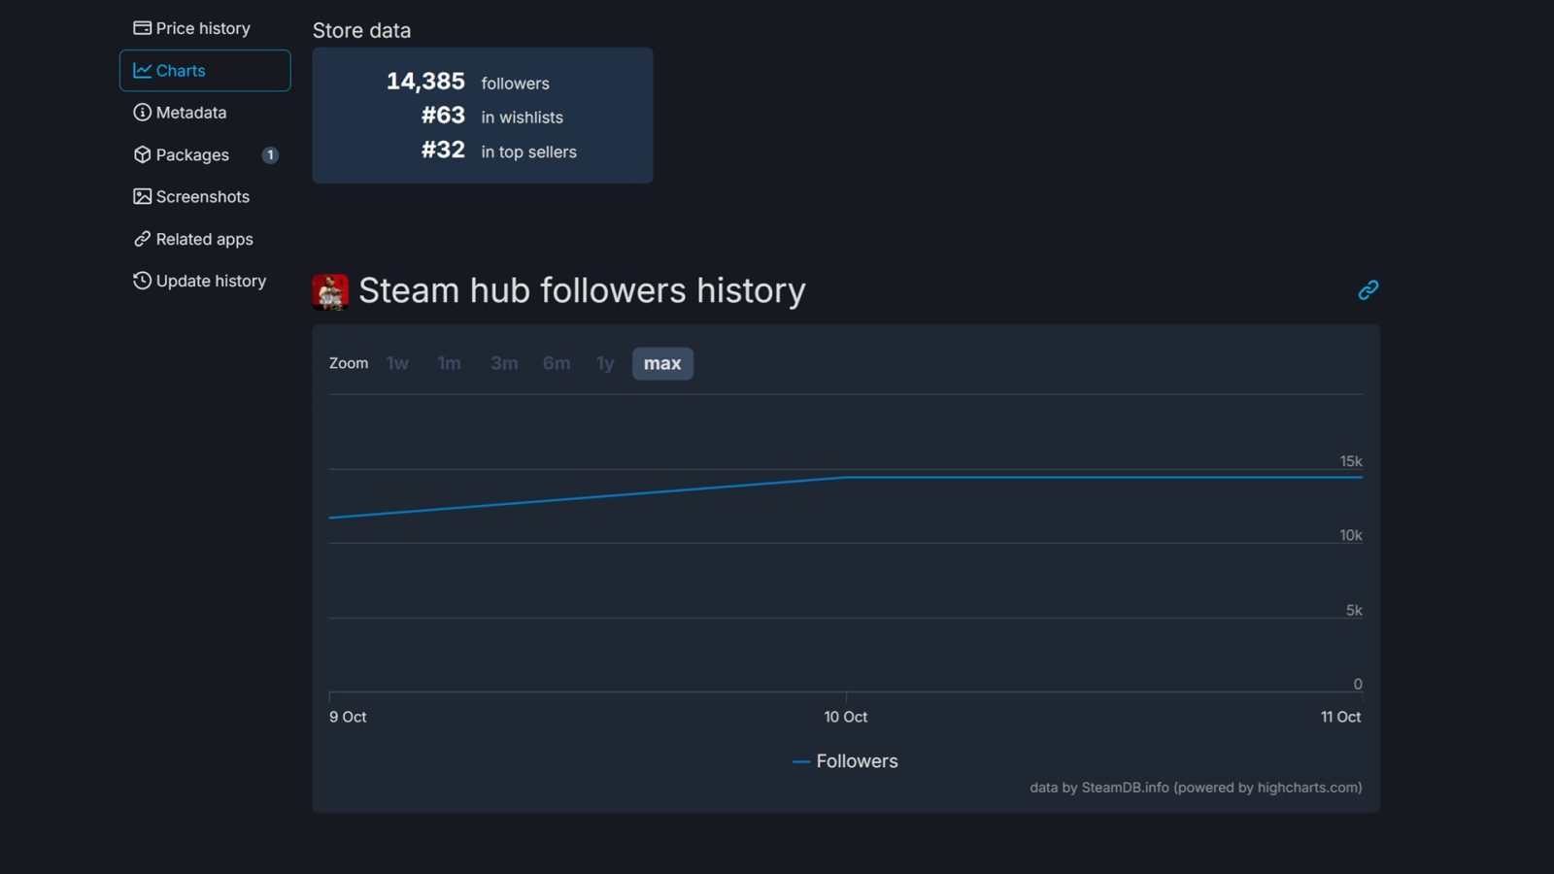1554x874 pixels.
Task: Click the Related apps link icon
Action: coord(142,239)
